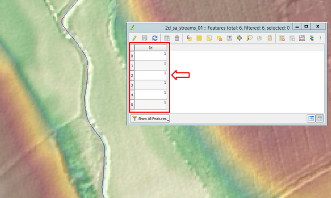Click the Id cell in row 5

point(151,104)
